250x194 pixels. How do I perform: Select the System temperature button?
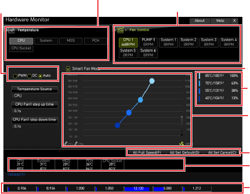(46, 41)
